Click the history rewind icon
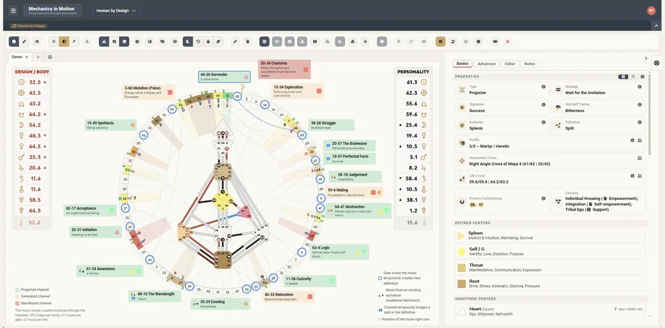 198,42
